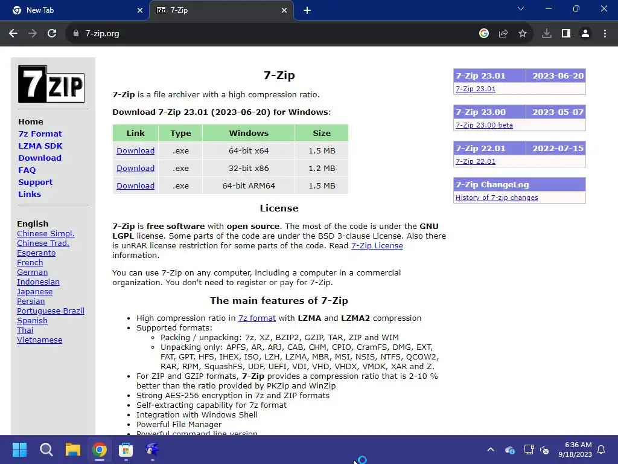
Task: Select the 7-Zip browser tab
Action: coord(221,10)
